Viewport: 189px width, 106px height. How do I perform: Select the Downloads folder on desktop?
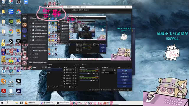point(3,13)
